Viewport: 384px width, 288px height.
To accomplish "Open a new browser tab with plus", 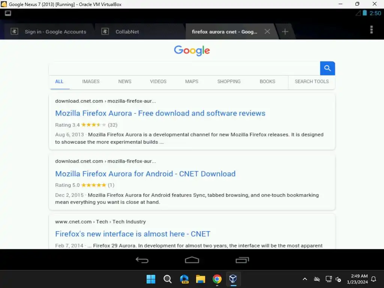I will (x=285, y=31).
